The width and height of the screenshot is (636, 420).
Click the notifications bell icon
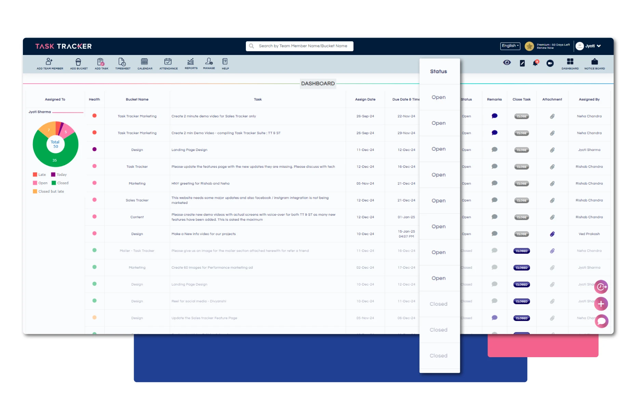pos(535,63)
